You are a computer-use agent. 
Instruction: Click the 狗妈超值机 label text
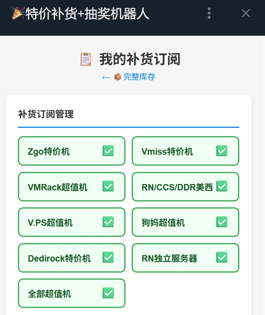coord(163,223)
